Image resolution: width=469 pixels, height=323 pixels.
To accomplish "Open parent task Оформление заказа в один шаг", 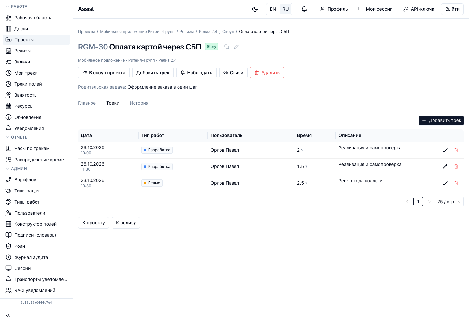I will pyautogui.click(x=162, y=87).
